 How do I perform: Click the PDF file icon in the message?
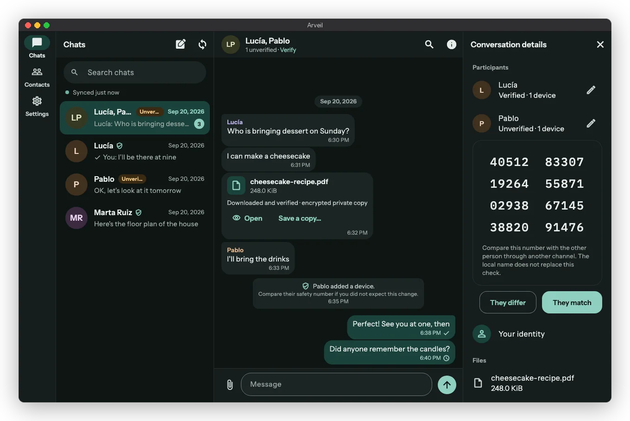(236, 186)
